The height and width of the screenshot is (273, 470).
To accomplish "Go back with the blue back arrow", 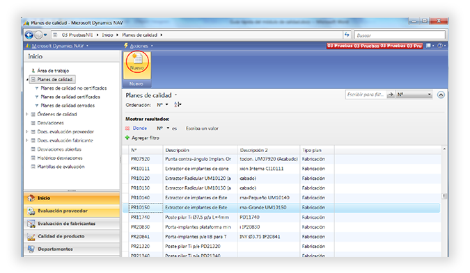I will [29, 35].
